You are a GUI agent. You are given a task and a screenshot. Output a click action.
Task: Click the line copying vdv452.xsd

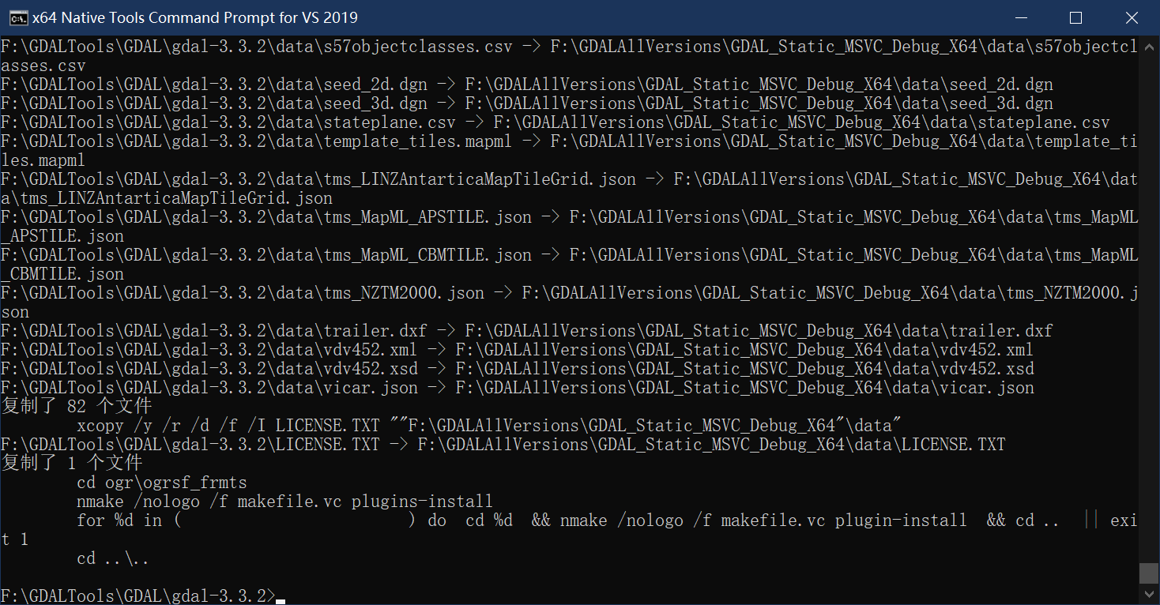pos(518,368)
